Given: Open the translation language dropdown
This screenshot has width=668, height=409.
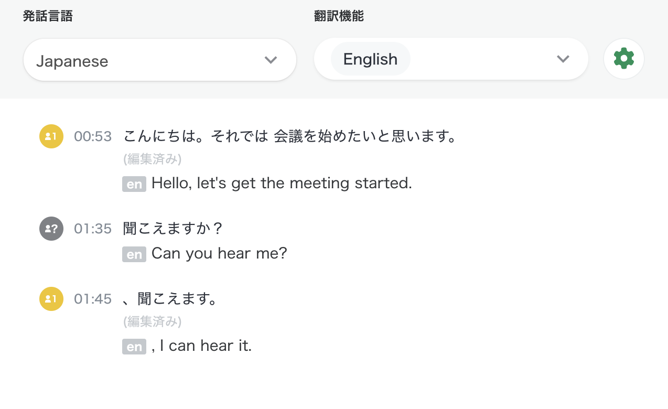Looking at the screenshot, I should (x=451, y=59).
